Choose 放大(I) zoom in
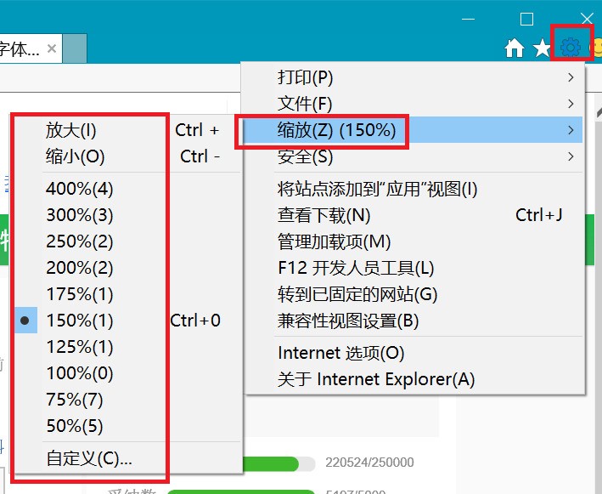The width and height of the screenshot is (602, 494). tap(128, 130)
